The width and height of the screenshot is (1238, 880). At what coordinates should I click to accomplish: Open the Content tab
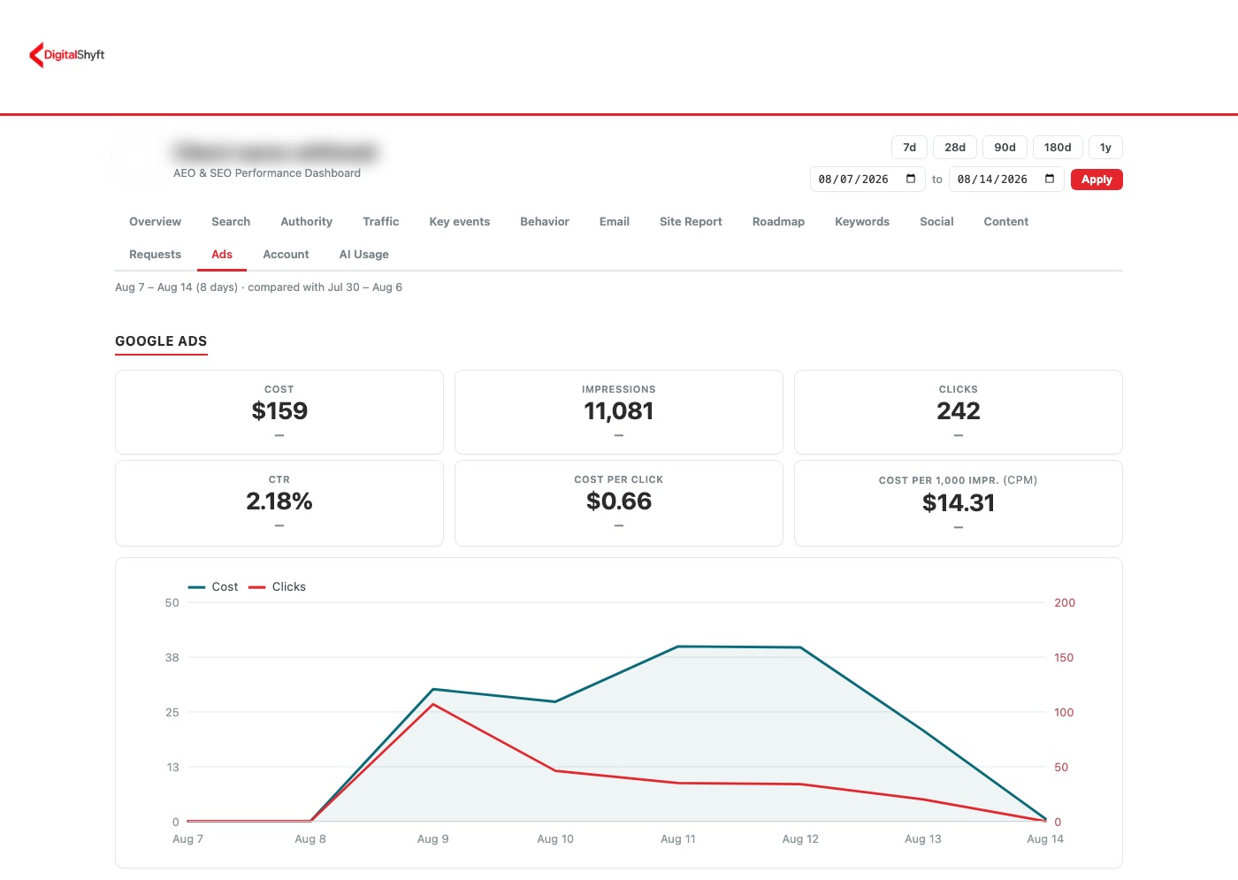click(1006, 222)
